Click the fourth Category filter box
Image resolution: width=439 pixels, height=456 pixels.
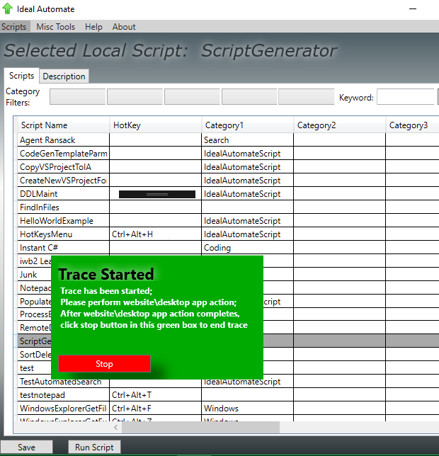[x=249, y=97]
